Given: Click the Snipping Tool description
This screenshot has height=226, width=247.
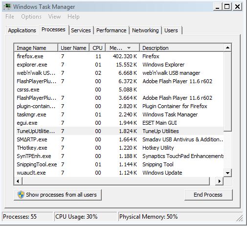Looking at the screenshot, I should pyautogui.click(x=158, y=164).
